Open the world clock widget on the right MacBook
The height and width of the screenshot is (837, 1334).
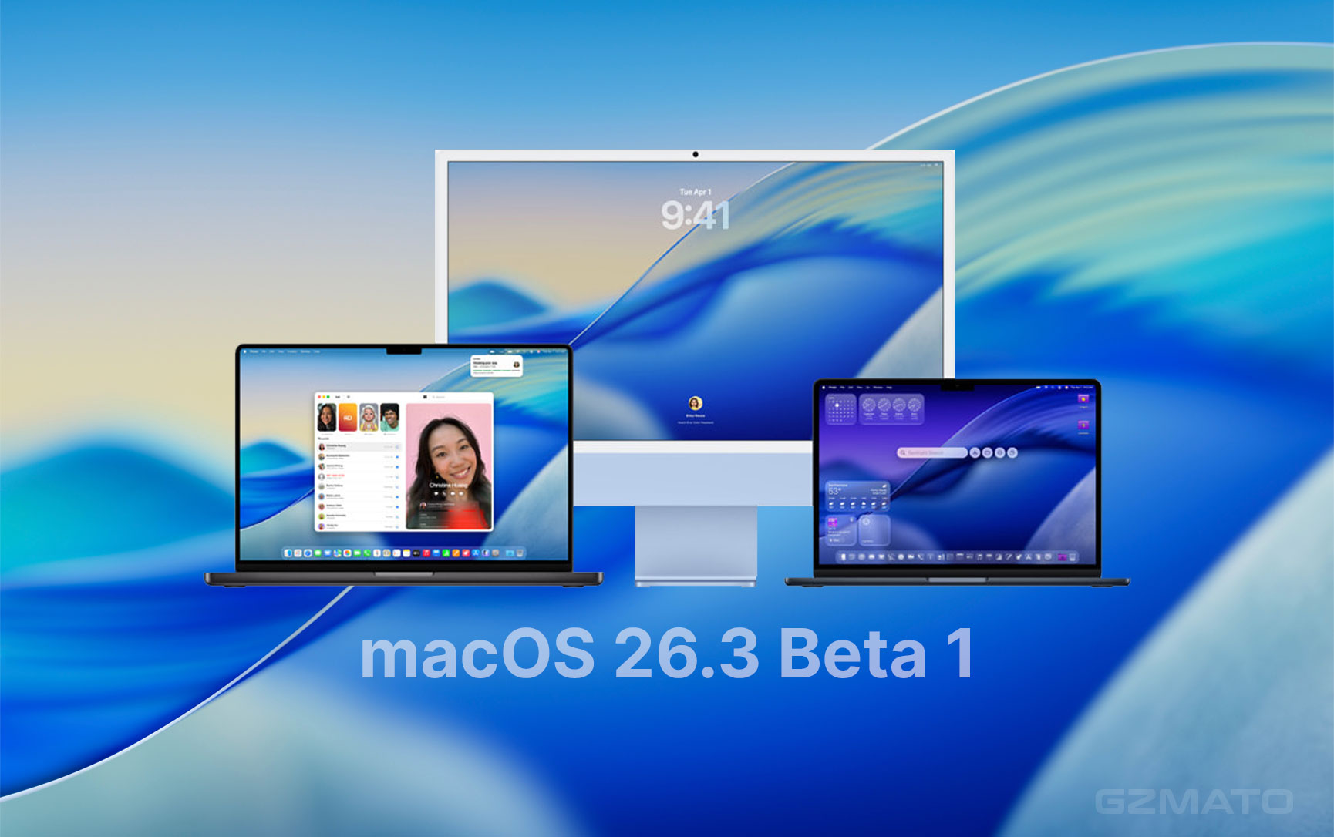pyautogui.click(x=891, y=409)
